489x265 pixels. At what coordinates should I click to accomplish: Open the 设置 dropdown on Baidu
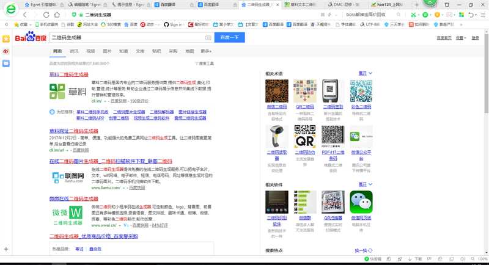point(461,38)
